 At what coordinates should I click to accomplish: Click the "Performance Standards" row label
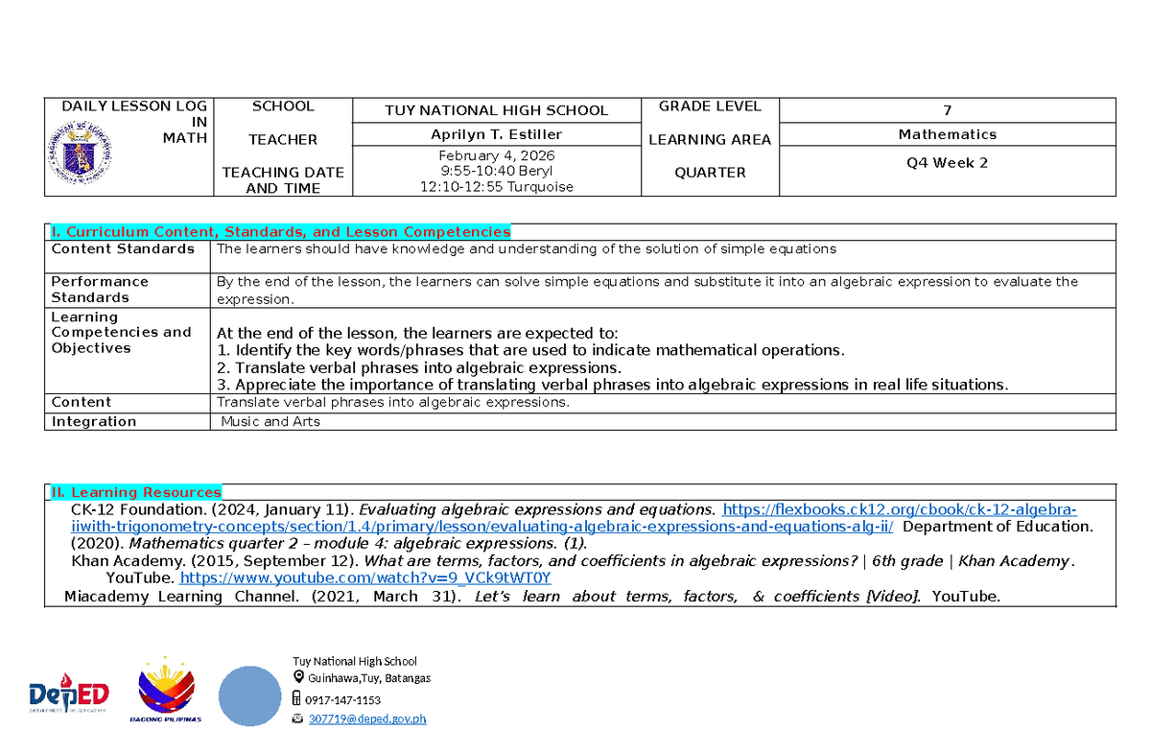pyautogui.click(x=100, y=290)
